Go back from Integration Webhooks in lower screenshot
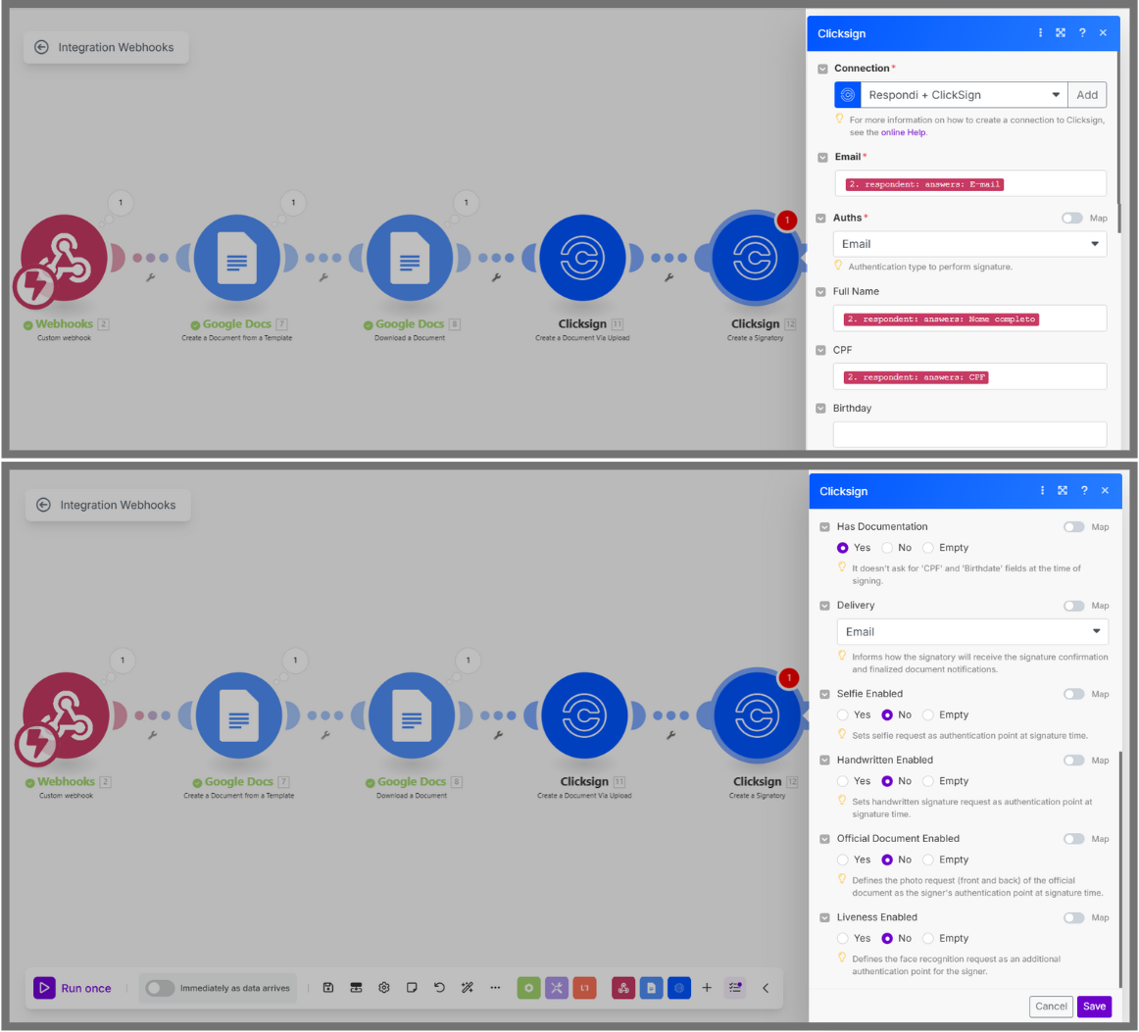 click(x=43, y=505)
